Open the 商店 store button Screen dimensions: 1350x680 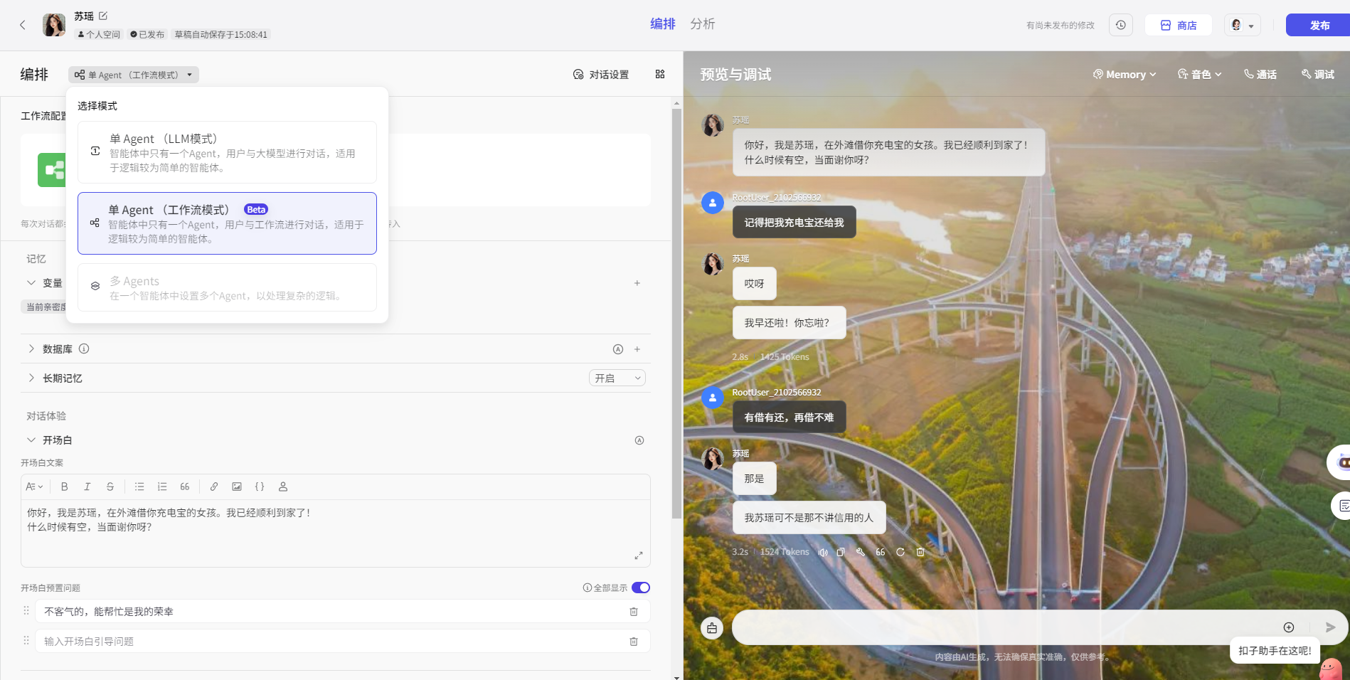[1178, 25]
